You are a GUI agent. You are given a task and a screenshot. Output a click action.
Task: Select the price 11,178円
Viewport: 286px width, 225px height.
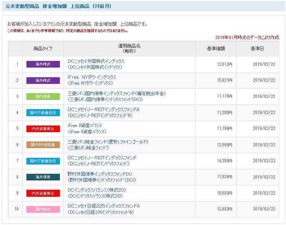(x=225, y=96)
